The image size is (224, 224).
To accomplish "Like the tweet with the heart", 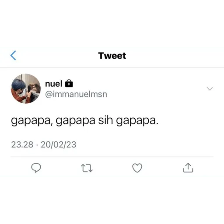I will [x=137, y=168].
